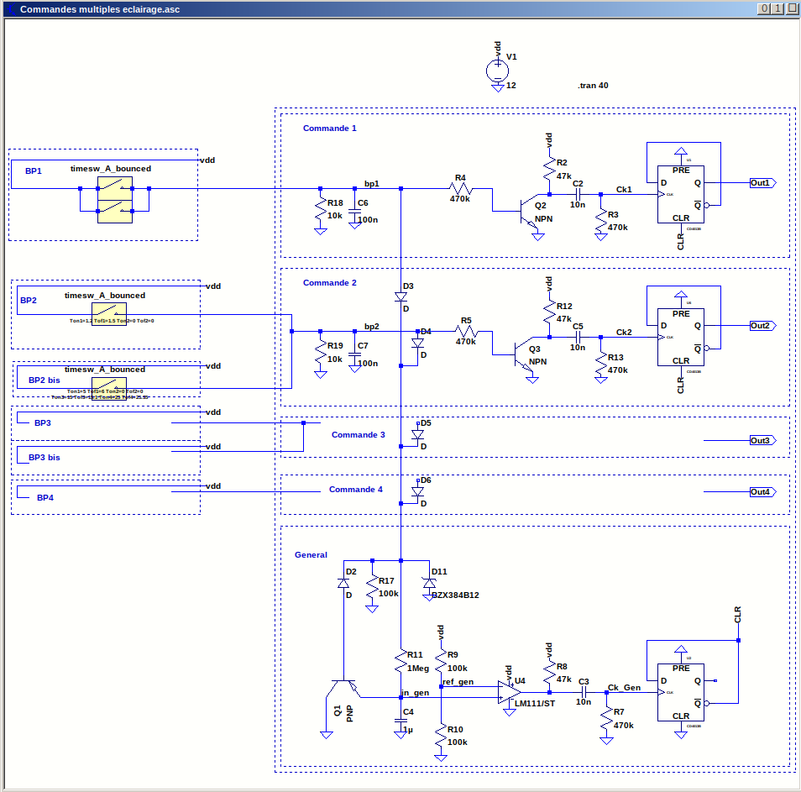The width and height of the screenshot is (801, 792).
Task: Click the Out3 output port flag
Action: click(x=762, y=440)
